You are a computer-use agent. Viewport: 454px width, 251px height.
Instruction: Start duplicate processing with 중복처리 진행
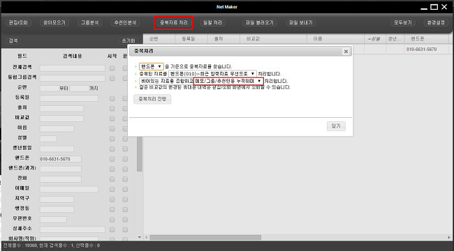pos(152,99)
